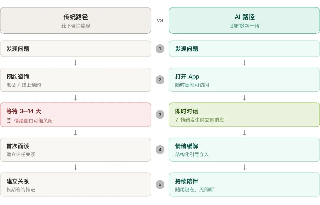Select the red 等待 3–14 天 card
This screenshot has height=205, width=320.
[x=76, y=115]
